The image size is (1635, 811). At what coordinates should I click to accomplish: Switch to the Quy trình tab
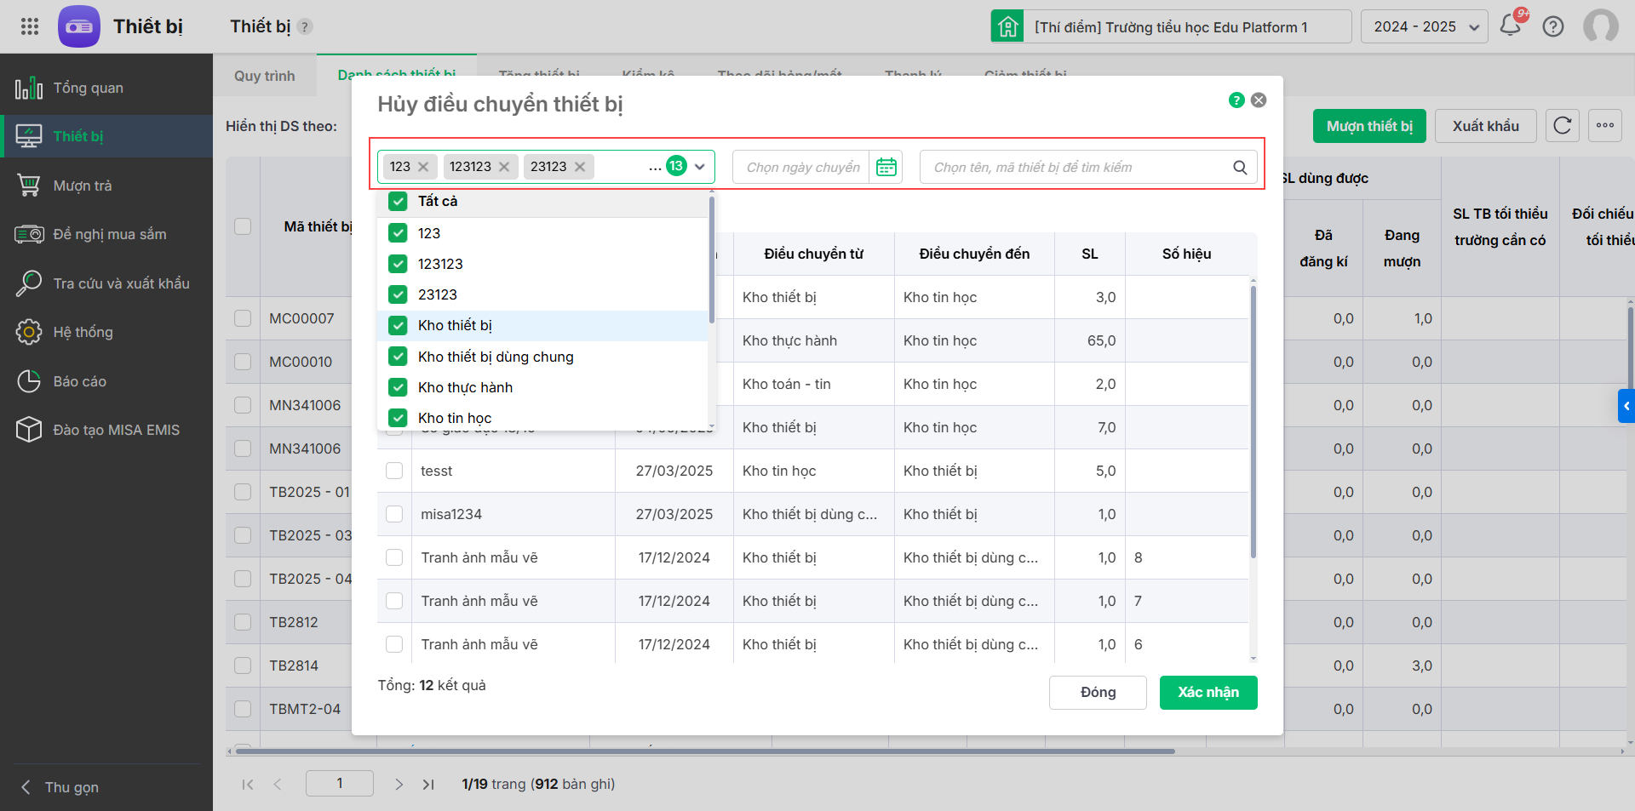(265, 76)
